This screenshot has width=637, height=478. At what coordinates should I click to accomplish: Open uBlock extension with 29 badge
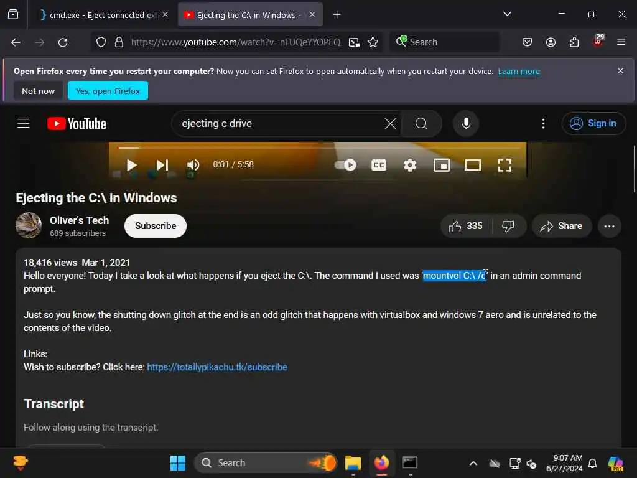[598, 42]
